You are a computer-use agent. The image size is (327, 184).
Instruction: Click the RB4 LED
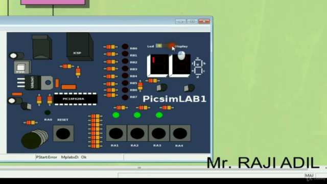[125, 76]
